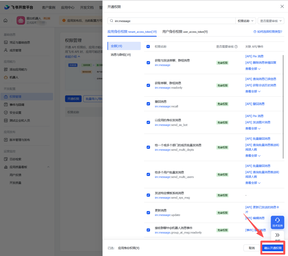Expand 查看全部 for im:message row
Viewport: 288px width, 256px height.
[253, 69]
